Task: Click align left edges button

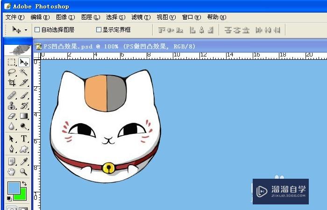Action: pyautogui.click(x=192, y=30)
